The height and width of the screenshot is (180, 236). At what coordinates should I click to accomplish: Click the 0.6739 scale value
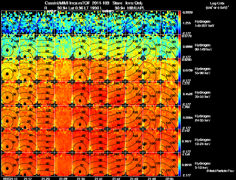point(188,70)
